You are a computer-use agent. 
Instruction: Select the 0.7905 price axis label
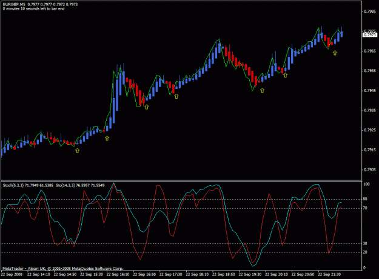[x=370, y=170]
